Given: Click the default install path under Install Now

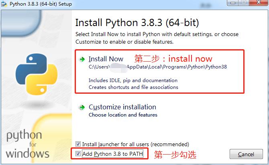Looking at the screenshot, I should tap(158, 67).
